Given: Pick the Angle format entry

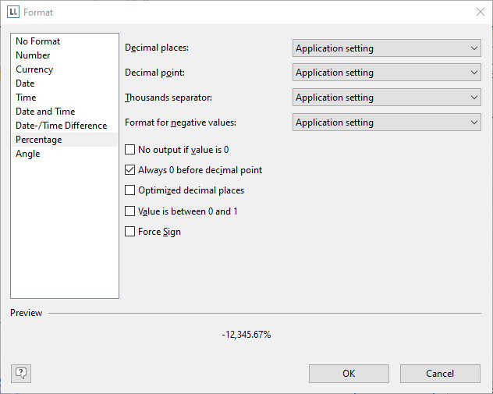Looking at the screenshot, I should [28, 154].
